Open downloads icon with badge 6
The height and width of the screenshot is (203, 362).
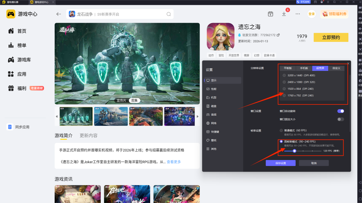(x=284, y=14)
